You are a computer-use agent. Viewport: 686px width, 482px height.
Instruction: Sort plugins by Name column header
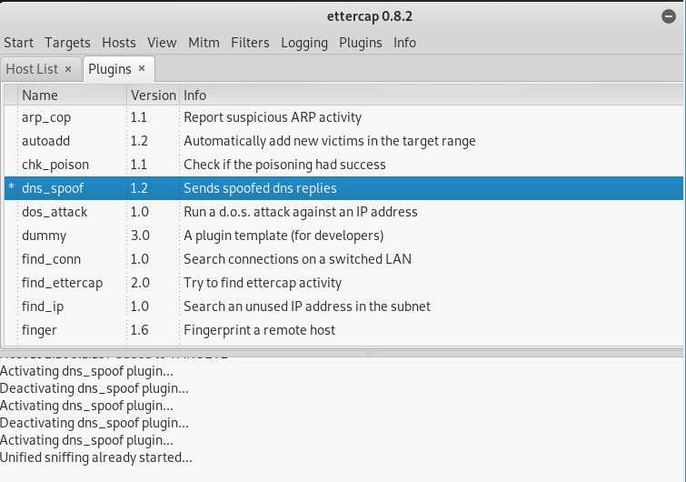(x=72, y=95)
